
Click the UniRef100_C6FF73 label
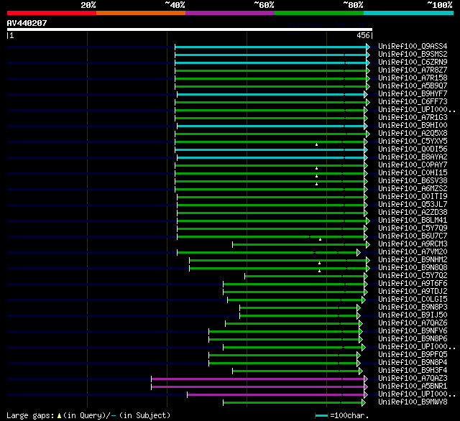[413, 102]
